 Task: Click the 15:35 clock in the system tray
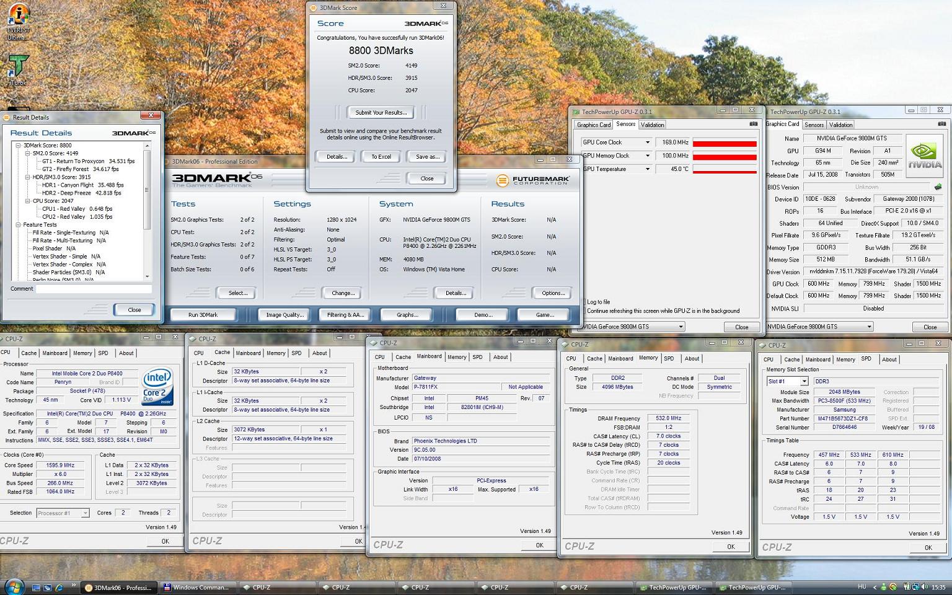(938, 587)
